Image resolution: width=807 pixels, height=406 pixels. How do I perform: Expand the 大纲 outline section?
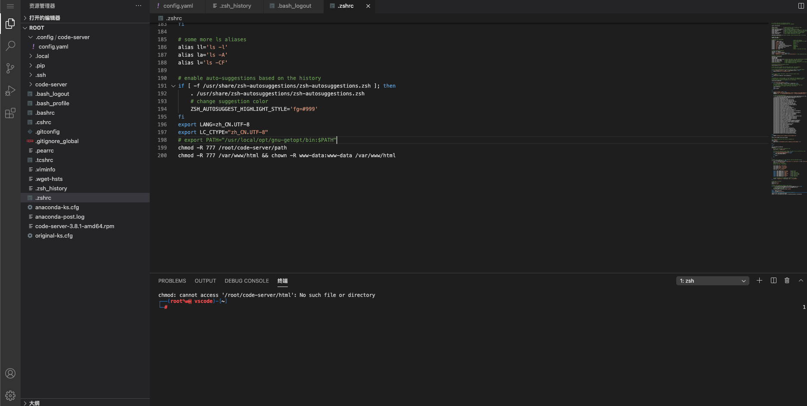pos(85,403)
